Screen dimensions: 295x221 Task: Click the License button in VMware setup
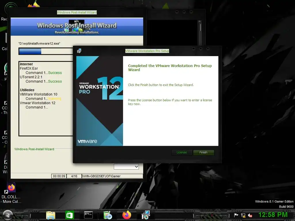coord(182,153)
